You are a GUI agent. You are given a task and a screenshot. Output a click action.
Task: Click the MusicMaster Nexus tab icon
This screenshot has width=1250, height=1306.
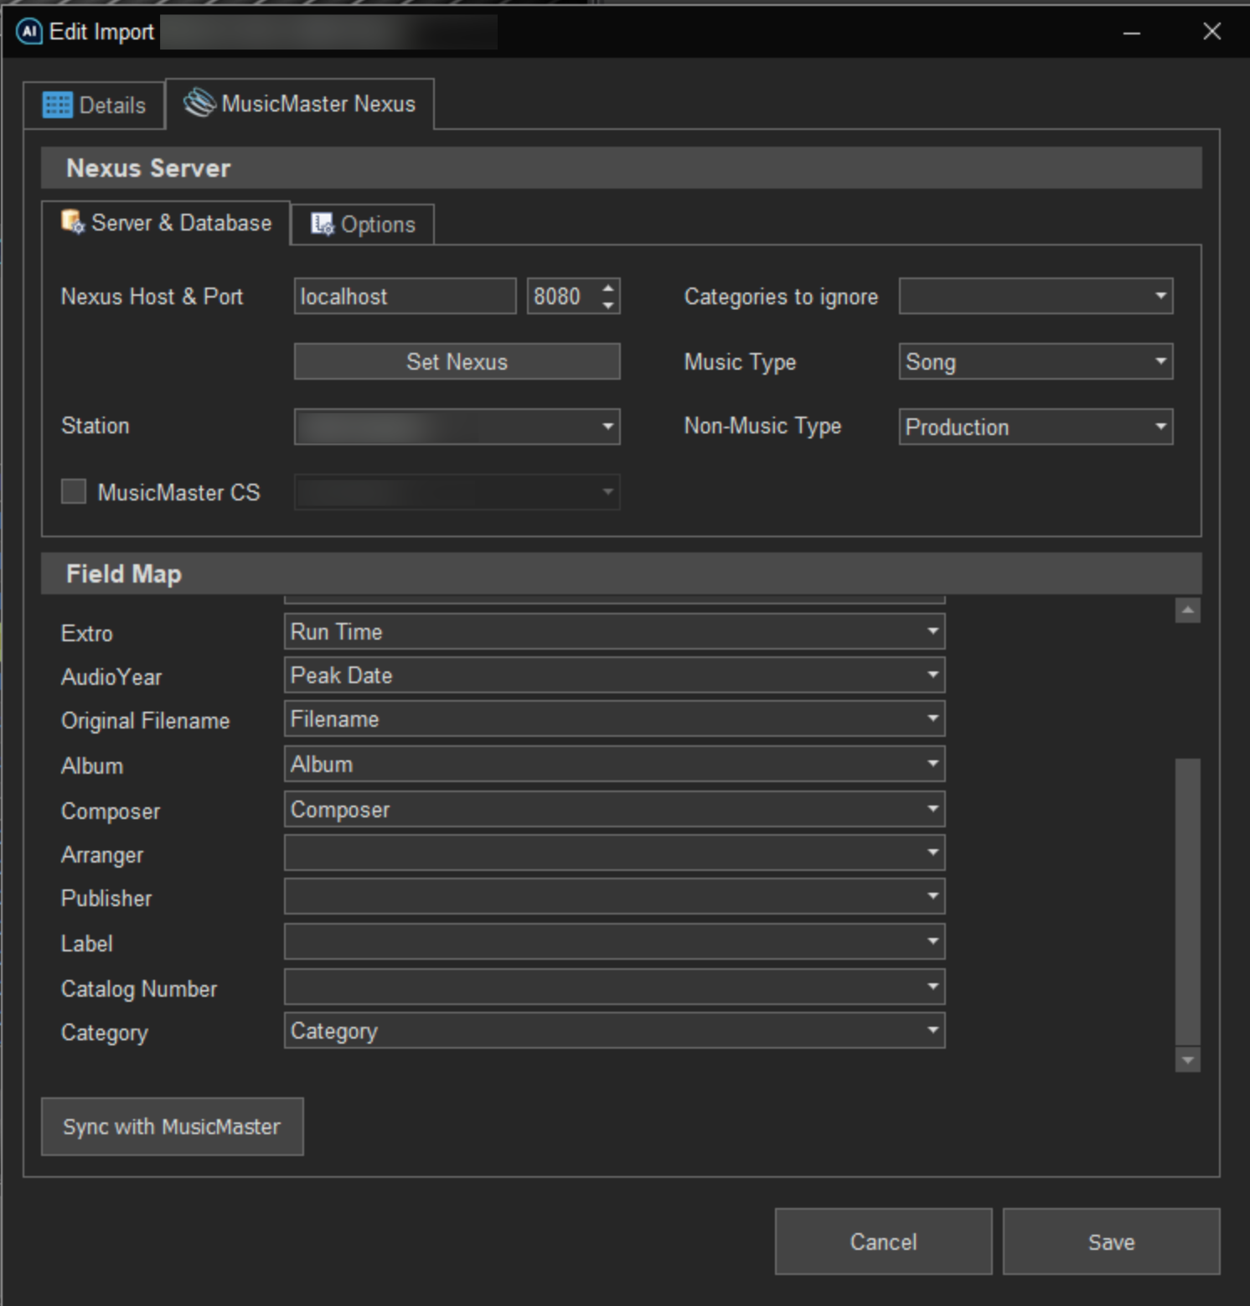pos(199,103)
